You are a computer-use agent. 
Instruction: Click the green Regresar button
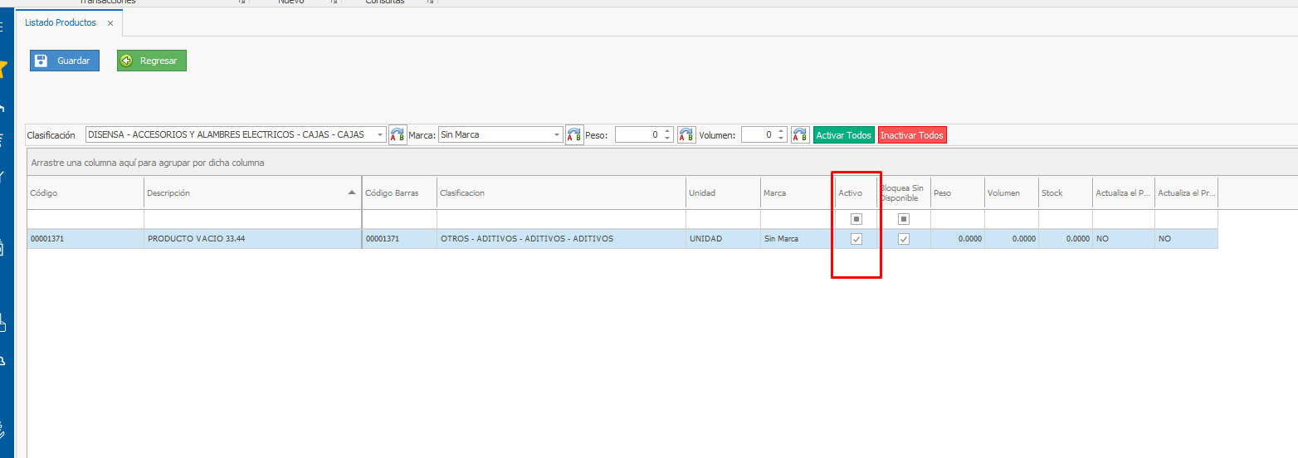pyautogui.click(x=152, y=61)
